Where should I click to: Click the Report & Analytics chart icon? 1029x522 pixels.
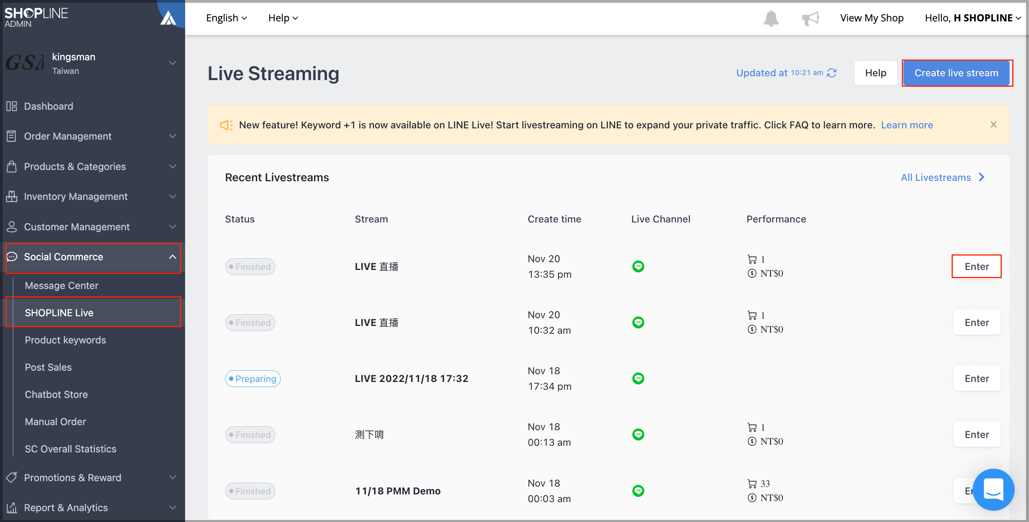click(12, 508)
